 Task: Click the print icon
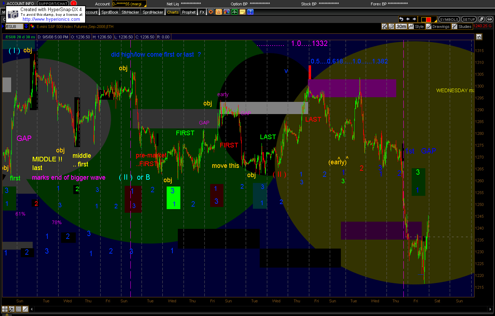coord(489,19)
